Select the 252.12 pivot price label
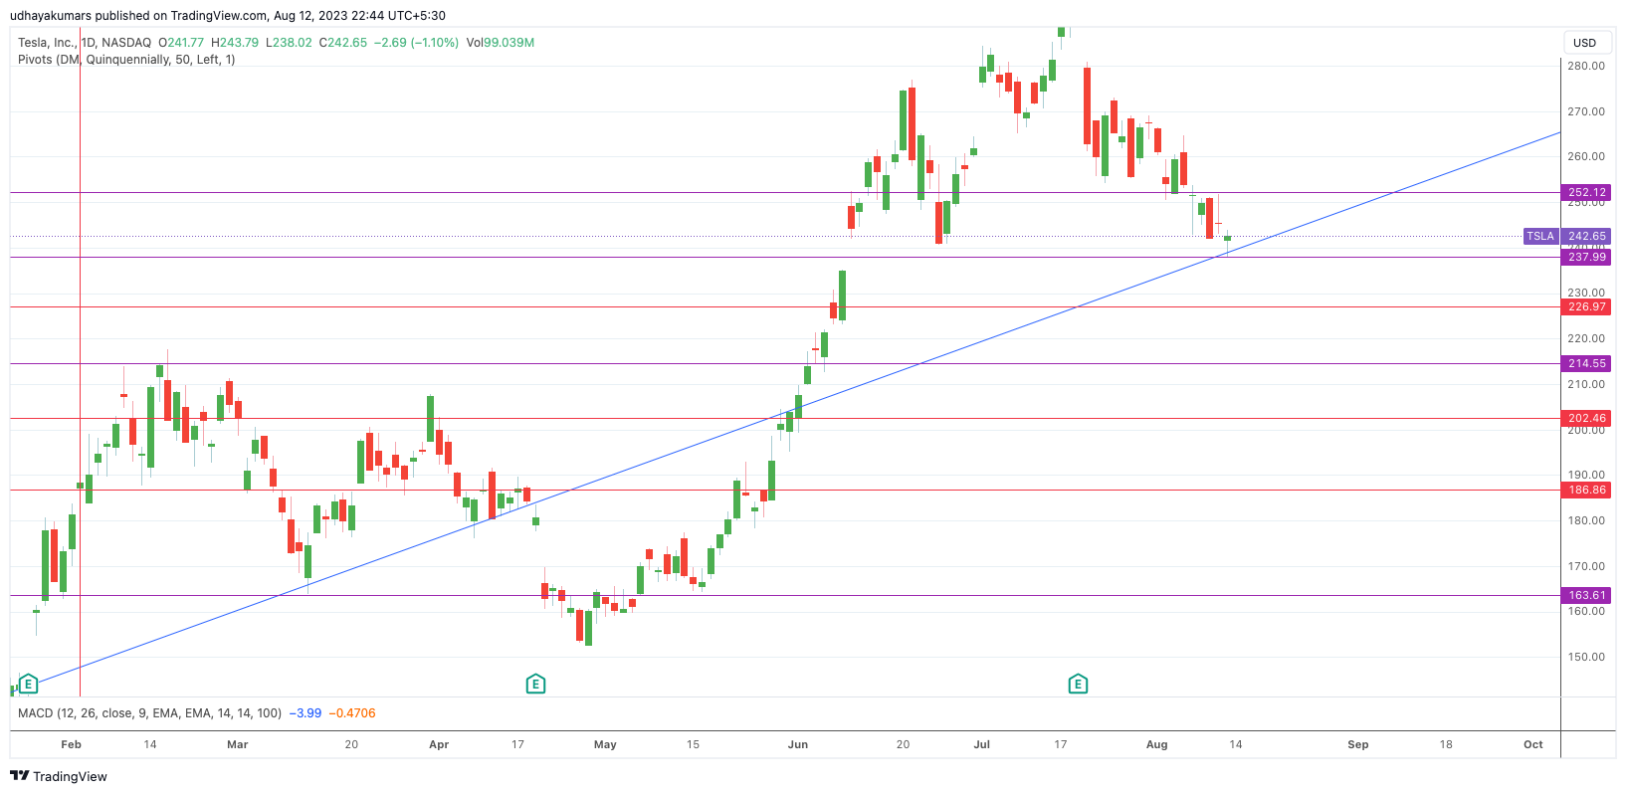The image size is (1626, 793). (1586, 192)
